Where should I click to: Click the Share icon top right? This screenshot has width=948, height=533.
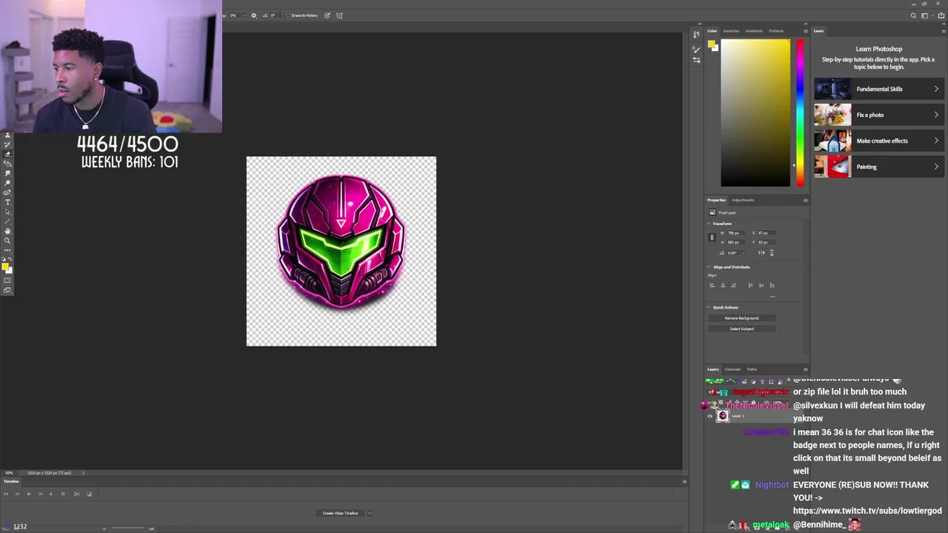(941, 16)
